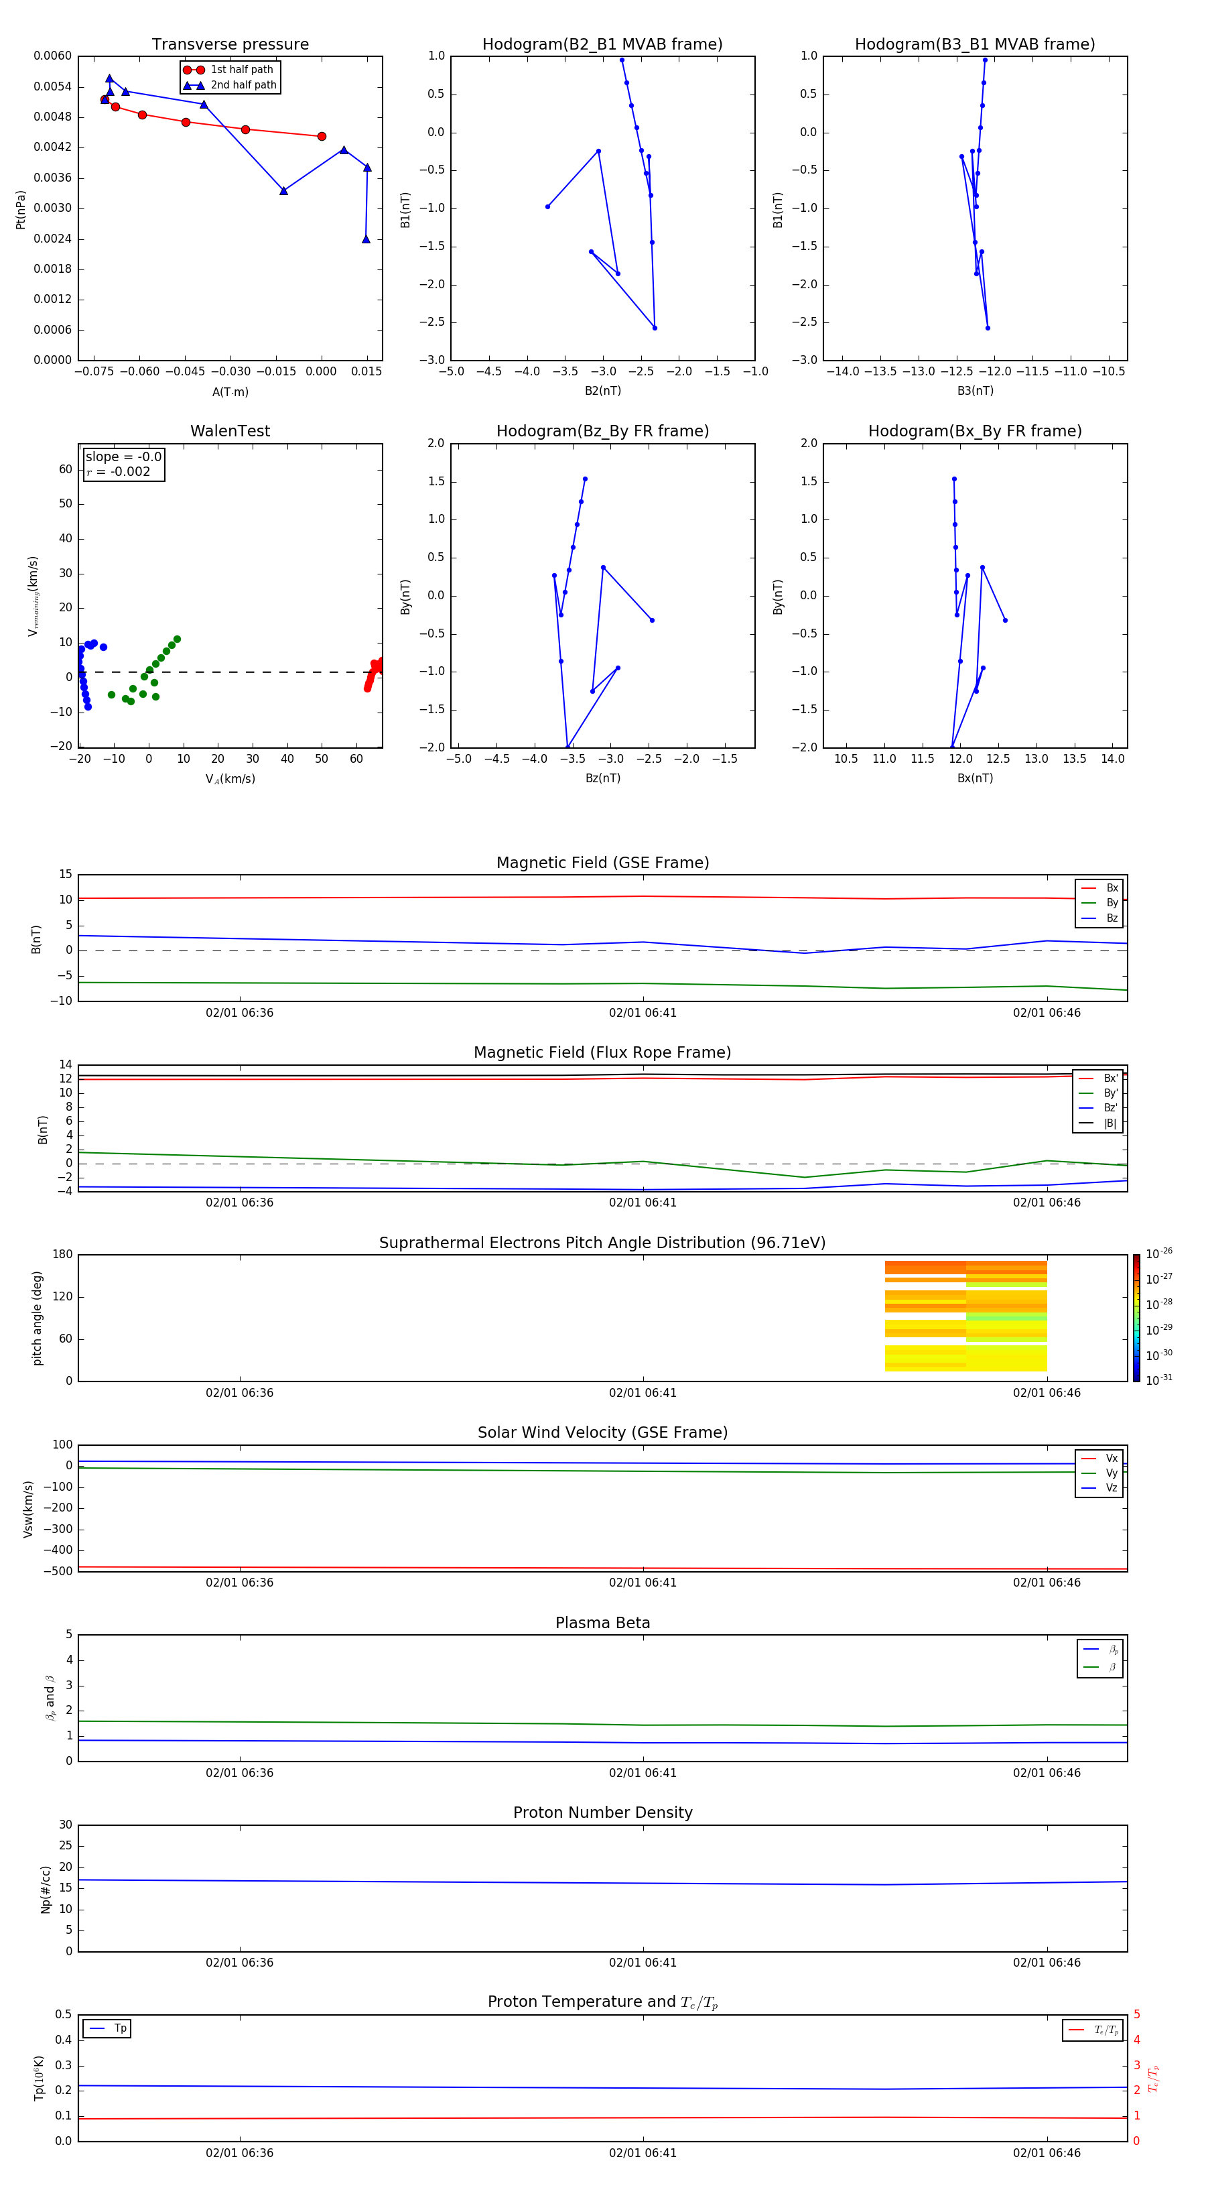
Task: Select 'Vz' legend entry
Action: (x=1099, y=1488)
